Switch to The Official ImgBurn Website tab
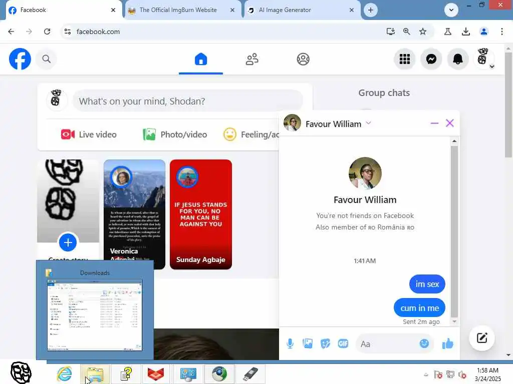The height and width of the screenshot is (384, 513). [178, 10]
